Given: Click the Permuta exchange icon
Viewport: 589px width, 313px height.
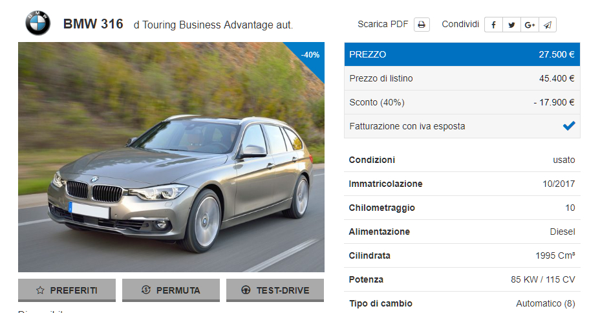Looking at the screenshot, I should click(x=145, y=290).
